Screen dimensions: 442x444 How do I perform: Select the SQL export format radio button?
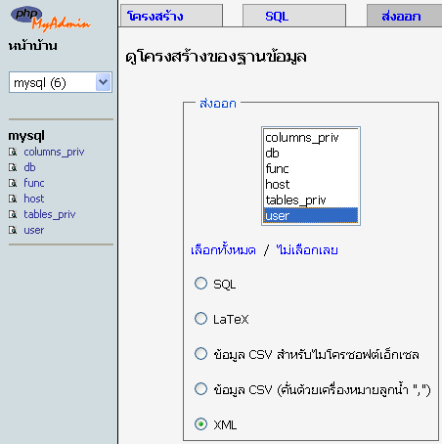click(200, 284)
